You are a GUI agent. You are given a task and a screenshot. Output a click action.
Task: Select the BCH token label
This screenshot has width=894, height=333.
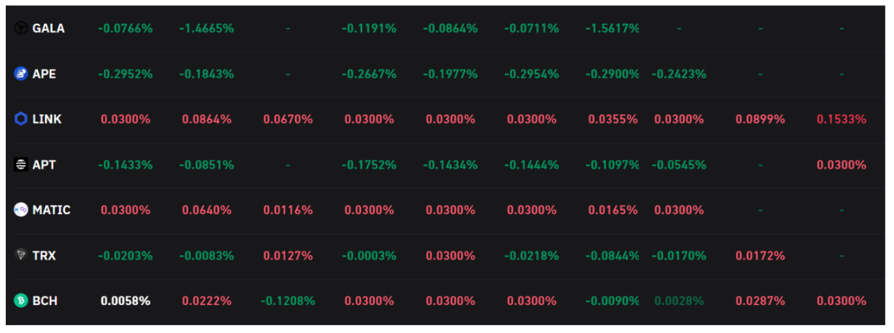pos(45,301)
